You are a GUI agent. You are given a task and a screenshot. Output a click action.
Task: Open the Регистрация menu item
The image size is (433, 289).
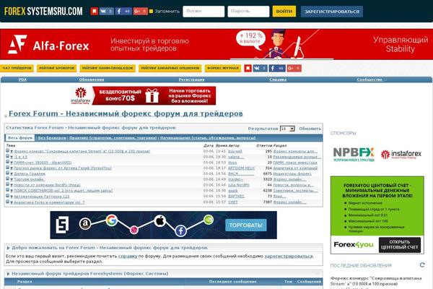[191, 79]
